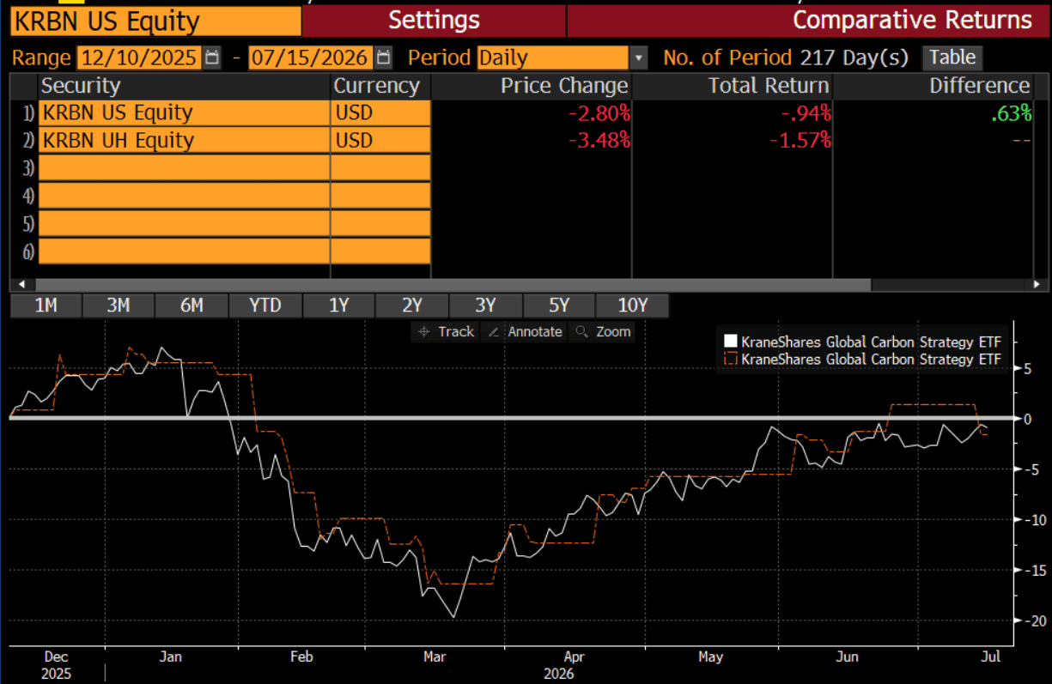Activate the chart Zoom magnifier tool
The width and height of the screenshot is (1052, 684).
pos(603,331)
